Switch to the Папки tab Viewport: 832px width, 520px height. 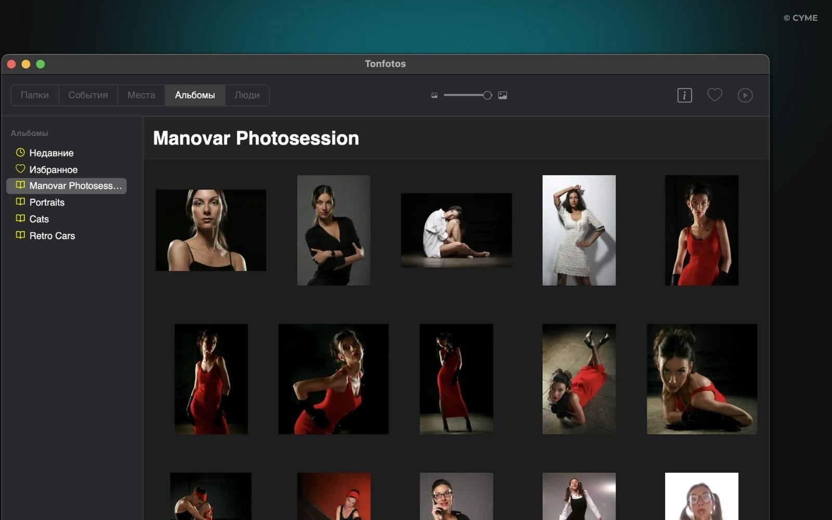[x=35, y=95]
